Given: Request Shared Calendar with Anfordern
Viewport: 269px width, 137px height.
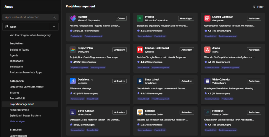Looking at the screenshot, I should coord(254,19).
